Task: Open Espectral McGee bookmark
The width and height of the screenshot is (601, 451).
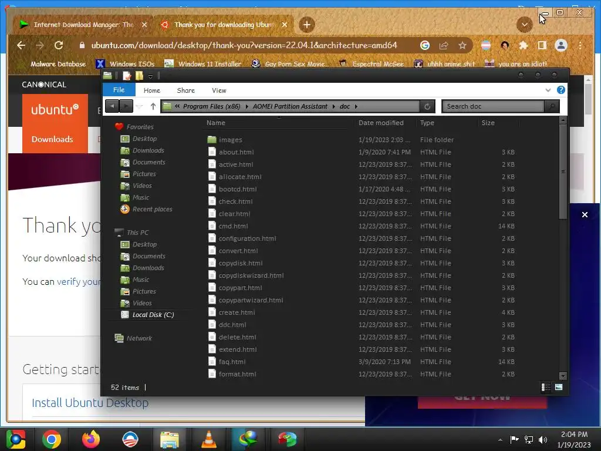Action: click(x=372, y=64)
